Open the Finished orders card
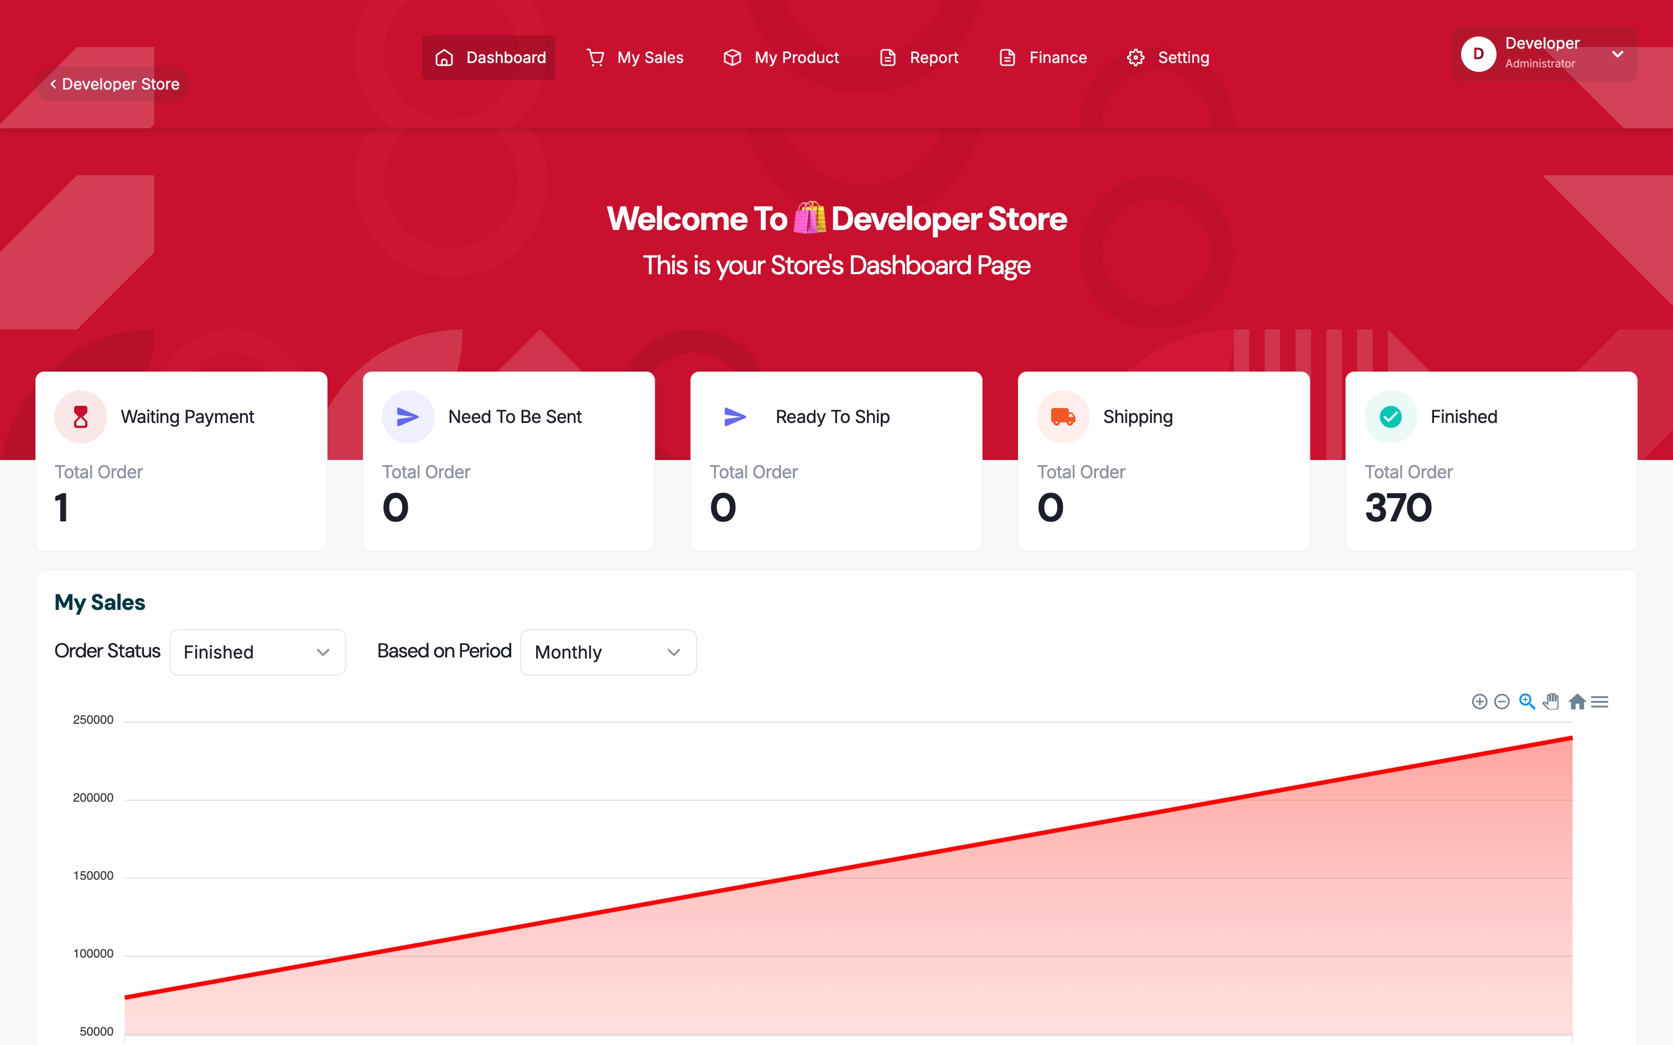Image resolution: width=1673 pixels, height=1045 pixels. coord(1491,461)
